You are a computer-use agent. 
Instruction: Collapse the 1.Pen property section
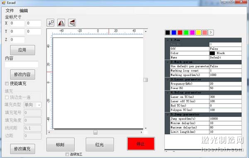click(x=168, y=40)
